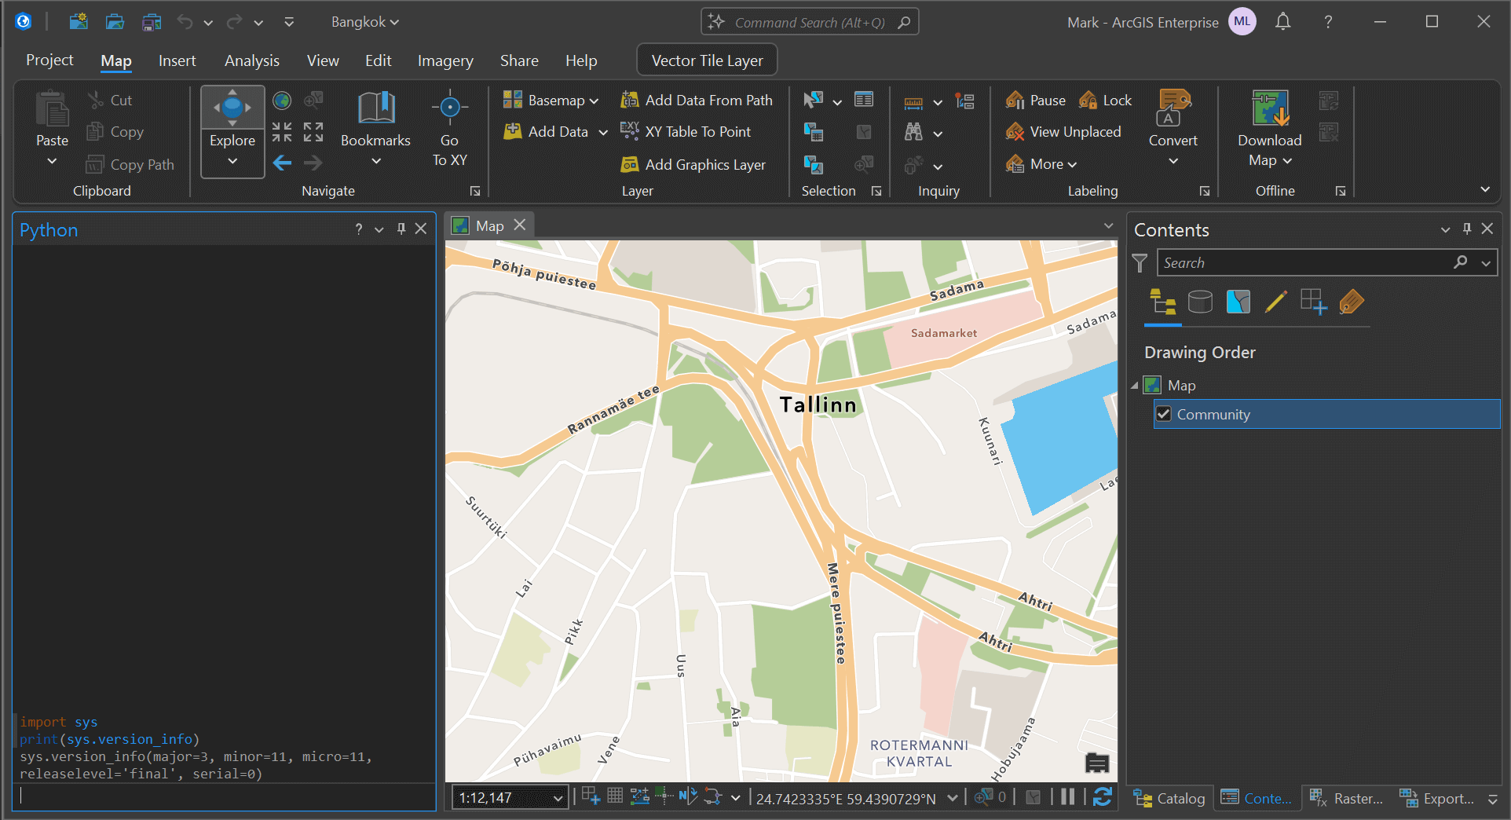Select List By Labeling tag icon
The image size is (1511, 820).
pyautogui.click(x=1352, y=302)
